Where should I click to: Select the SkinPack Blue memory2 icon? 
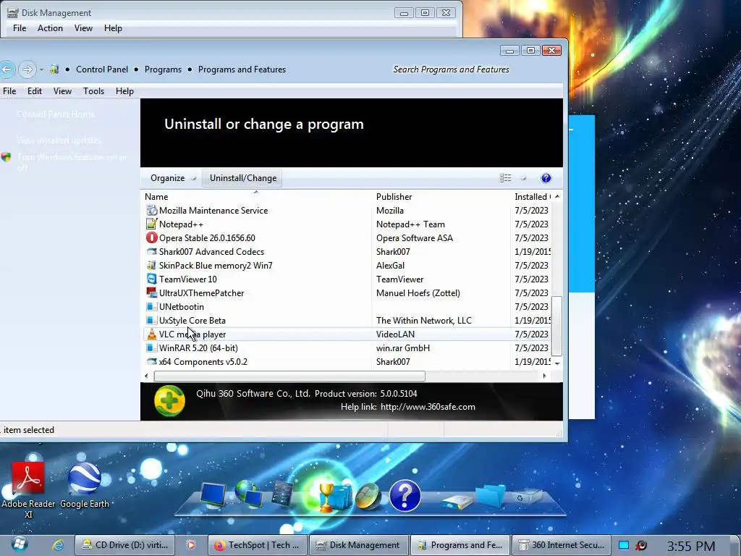pyautogui.click(x=151, y=265)
